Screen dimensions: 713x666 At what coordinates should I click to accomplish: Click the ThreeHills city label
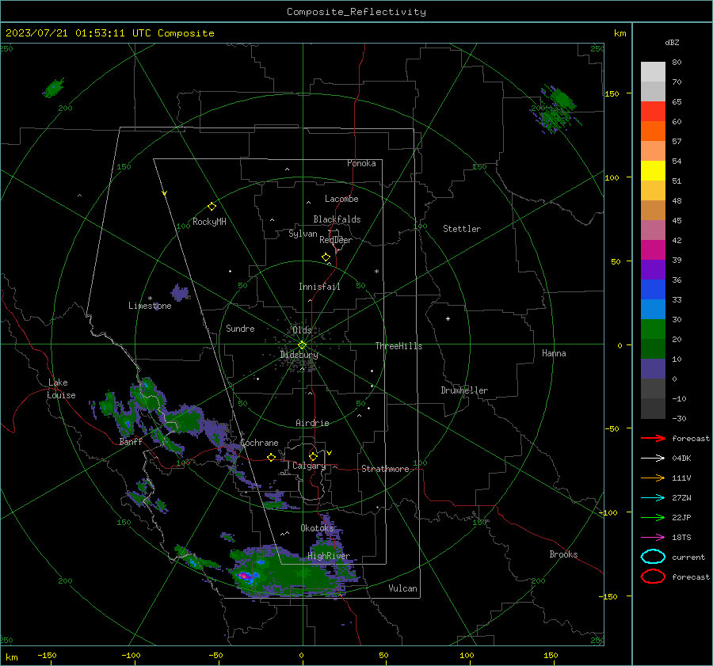(398, 346)
